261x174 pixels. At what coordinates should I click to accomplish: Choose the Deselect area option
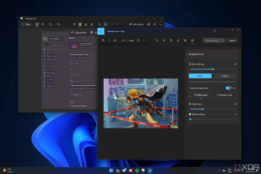pos(225,95)
